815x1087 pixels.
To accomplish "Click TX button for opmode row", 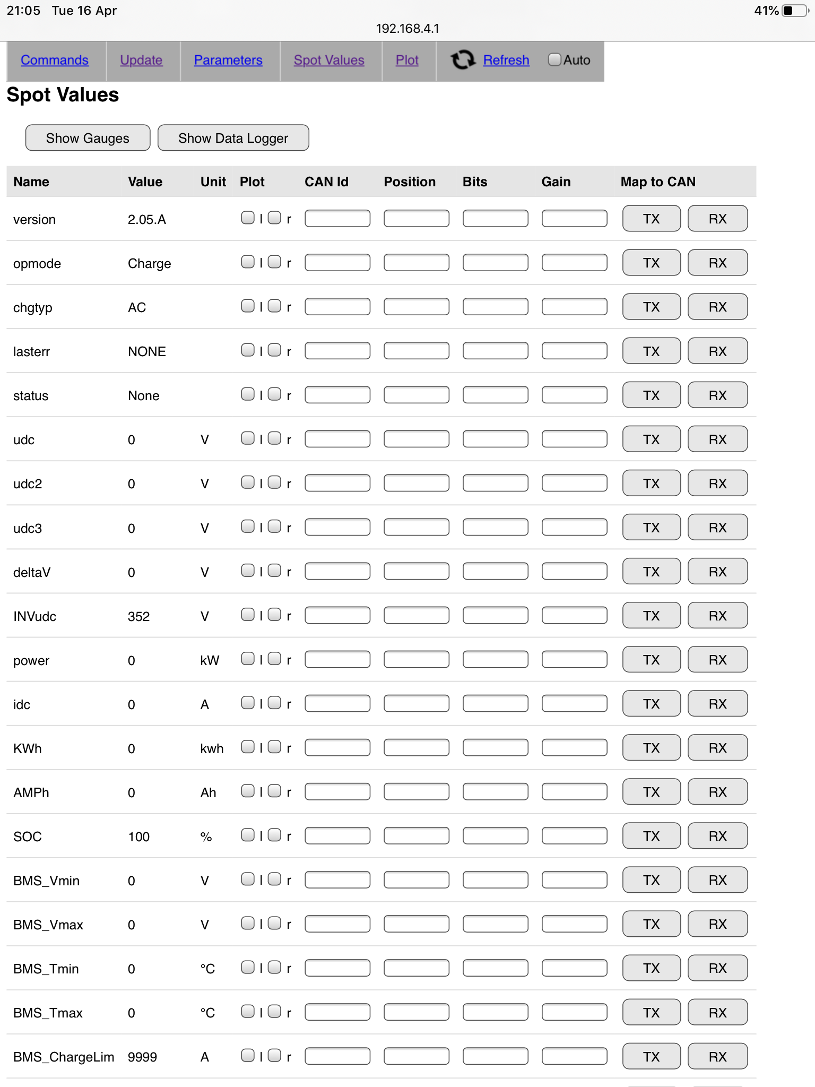I will point(651,263).
